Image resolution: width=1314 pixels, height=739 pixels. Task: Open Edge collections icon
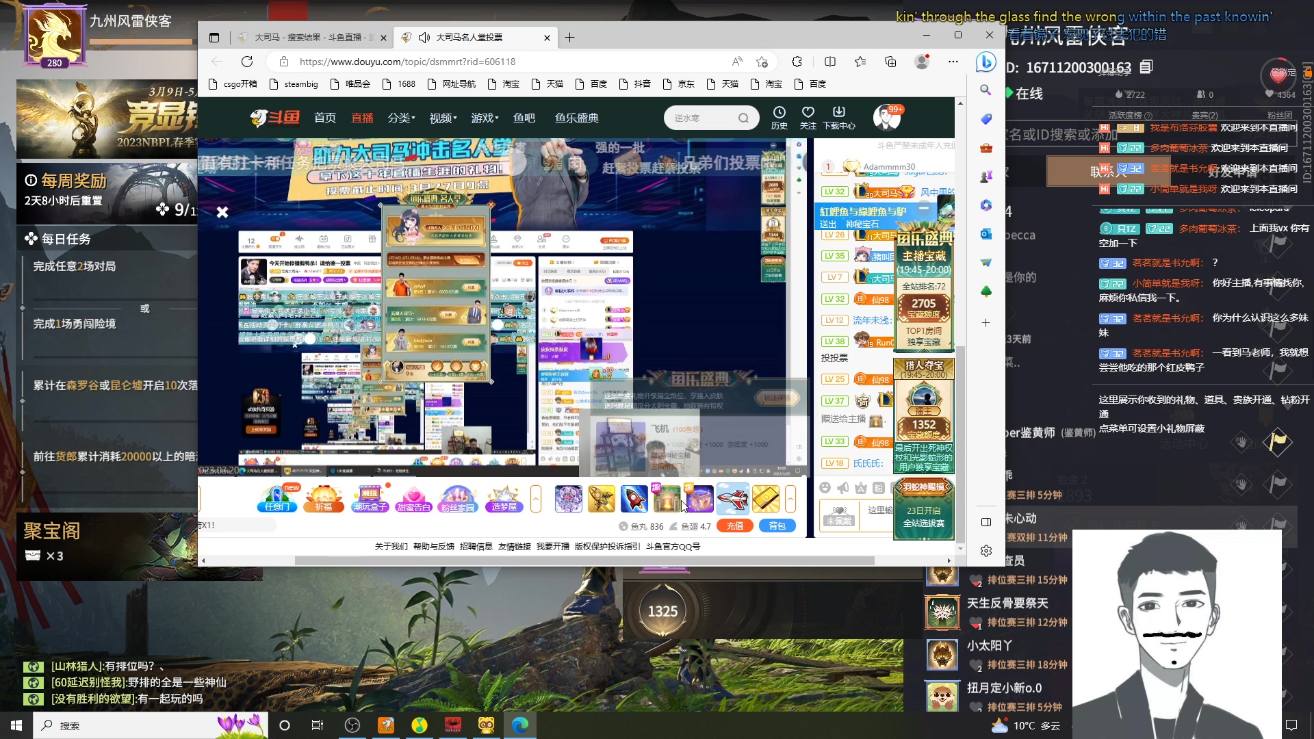(x=890, y=62)
